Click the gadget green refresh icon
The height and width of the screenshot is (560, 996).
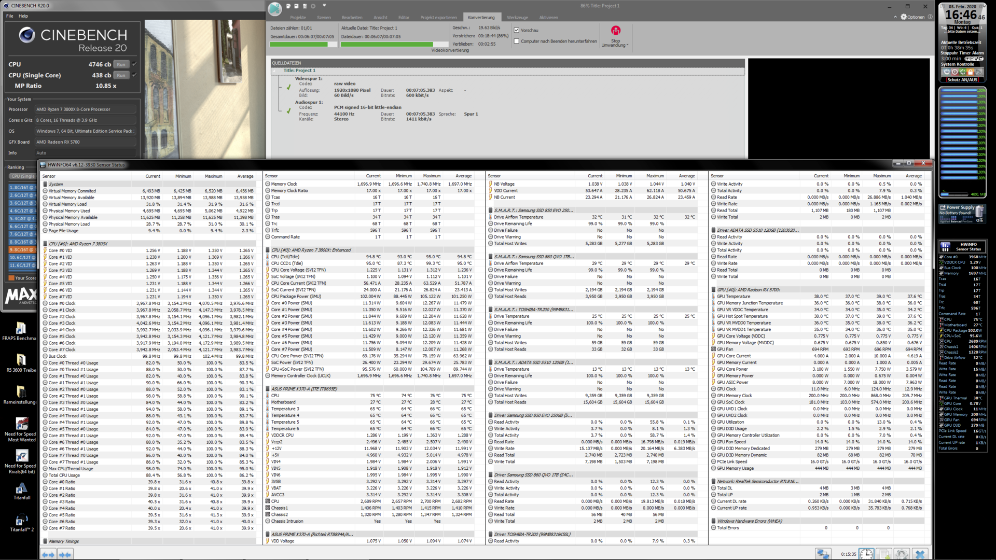962,72
